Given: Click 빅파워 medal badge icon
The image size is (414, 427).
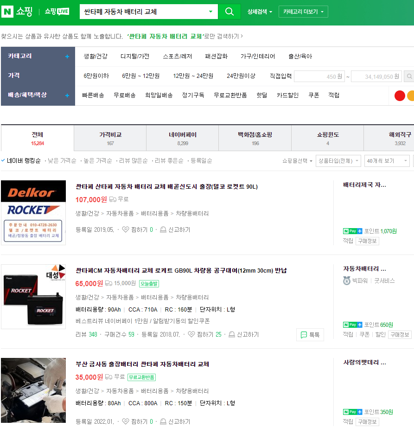Looking at the screenshot, I should click(x=347, y=281).
